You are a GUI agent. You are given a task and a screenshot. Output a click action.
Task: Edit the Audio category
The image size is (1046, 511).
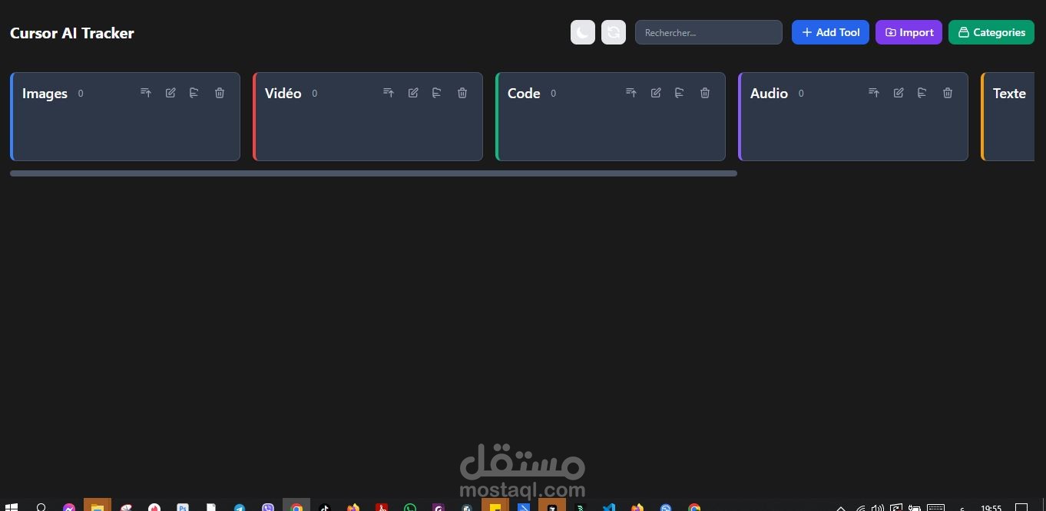[x=899, y=93]
